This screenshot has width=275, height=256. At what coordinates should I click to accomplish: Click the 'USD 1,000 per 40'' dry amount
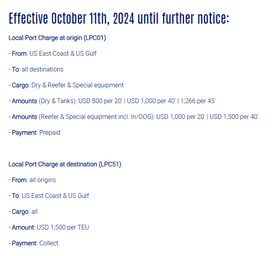pos(151,101)
